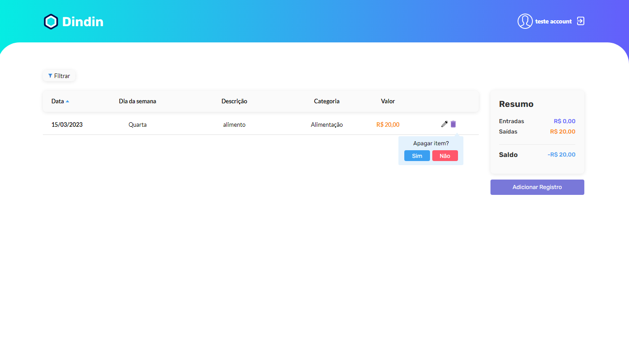Toggle the Data column sort order
The image size is (629, 346).
tap(59, 101)
